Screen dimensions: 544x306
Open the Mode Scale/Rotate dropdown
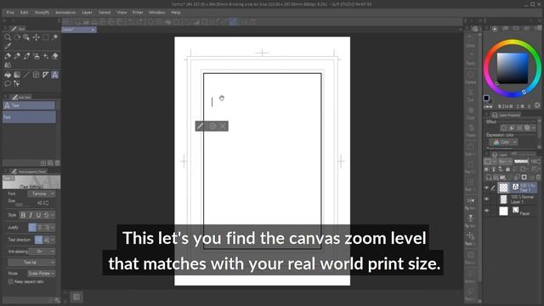click(42, 274)
